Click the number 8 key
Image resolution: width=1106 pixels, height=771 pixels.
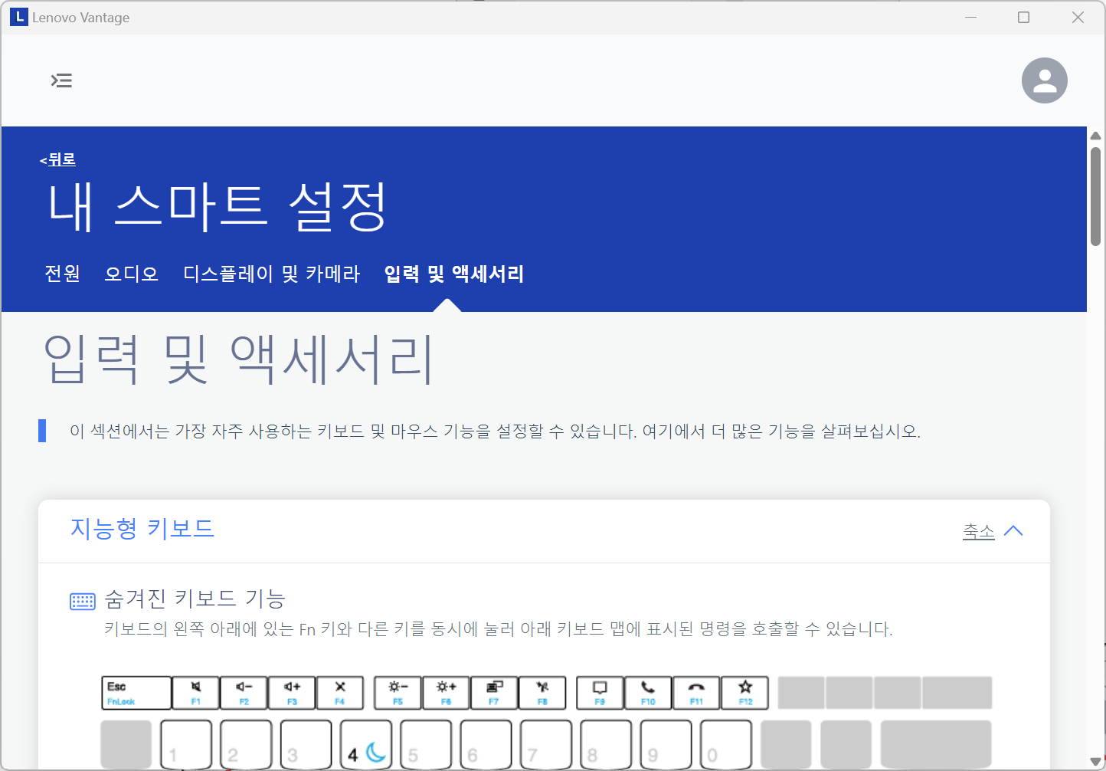(605, 745)
